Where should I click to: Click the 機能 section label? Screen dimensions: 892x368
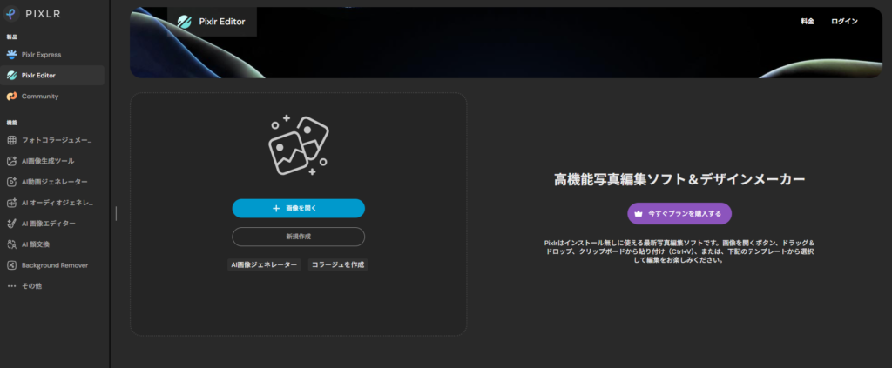point(12,123)
